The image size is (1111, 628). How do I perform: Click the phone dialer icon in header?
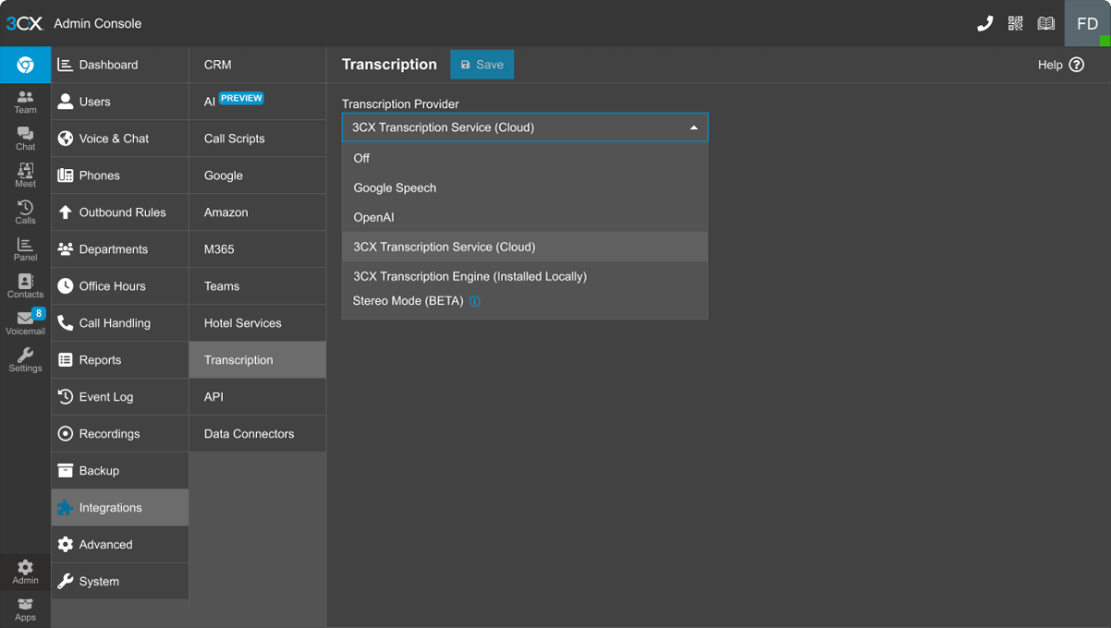[x=984, y=24]
